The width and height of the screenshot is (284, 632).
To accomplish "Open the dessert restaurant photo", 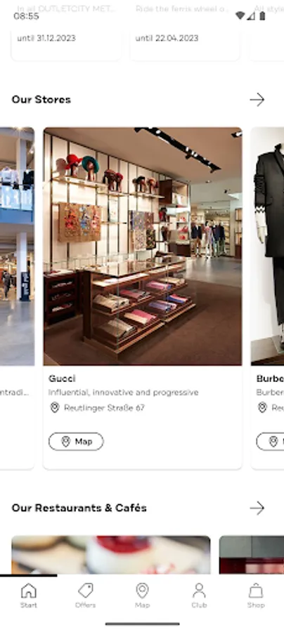I will pos(111,555).
